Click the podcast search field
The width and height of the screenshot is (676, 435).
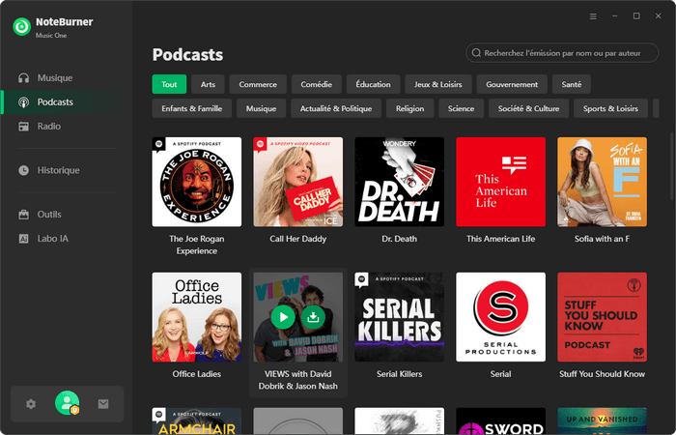pyautogui.click(x=565, y=52)
